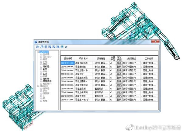Select code cell 080401012001
The image size is (183, 133).
67,100
